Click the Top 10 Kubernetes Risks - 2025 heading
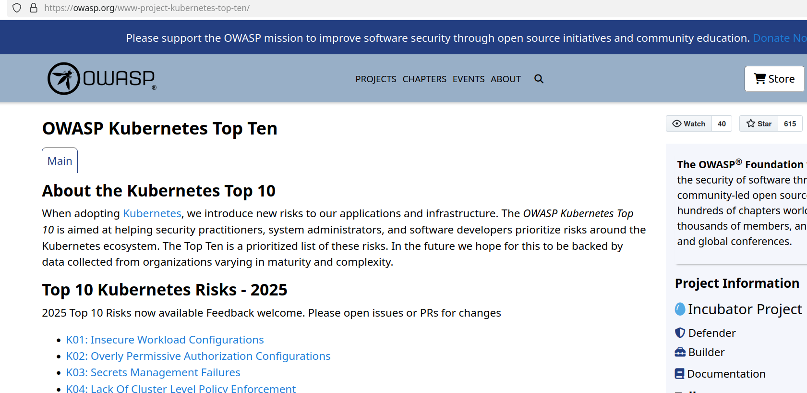Image resolution: width=807 pixels, height=393 pixels. point(165,290)
